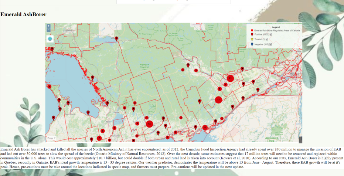The height and width of the screenshot is (176, 344).
Task: Toggle the Negative (315) checkbox
Action: (x=271, y=44)
